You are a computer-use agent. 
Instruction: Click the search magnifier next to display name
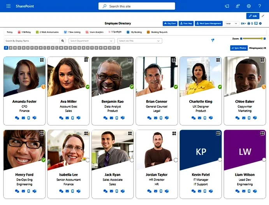(x=63, y=41)
